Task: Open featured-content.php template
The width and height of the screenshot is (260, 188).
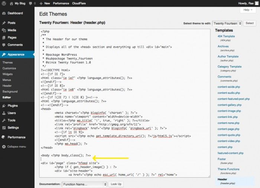Action: pyautogui.click(x=231, y=153)
